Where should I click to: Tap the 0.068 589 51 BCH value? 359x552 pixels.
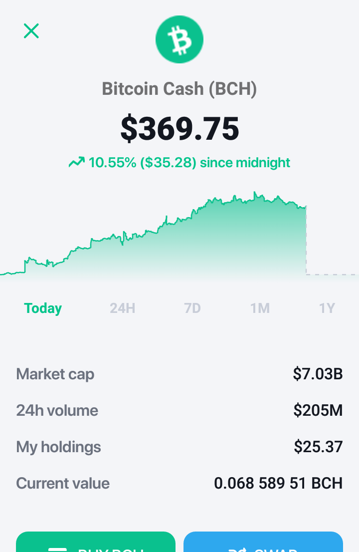point(279,483)
